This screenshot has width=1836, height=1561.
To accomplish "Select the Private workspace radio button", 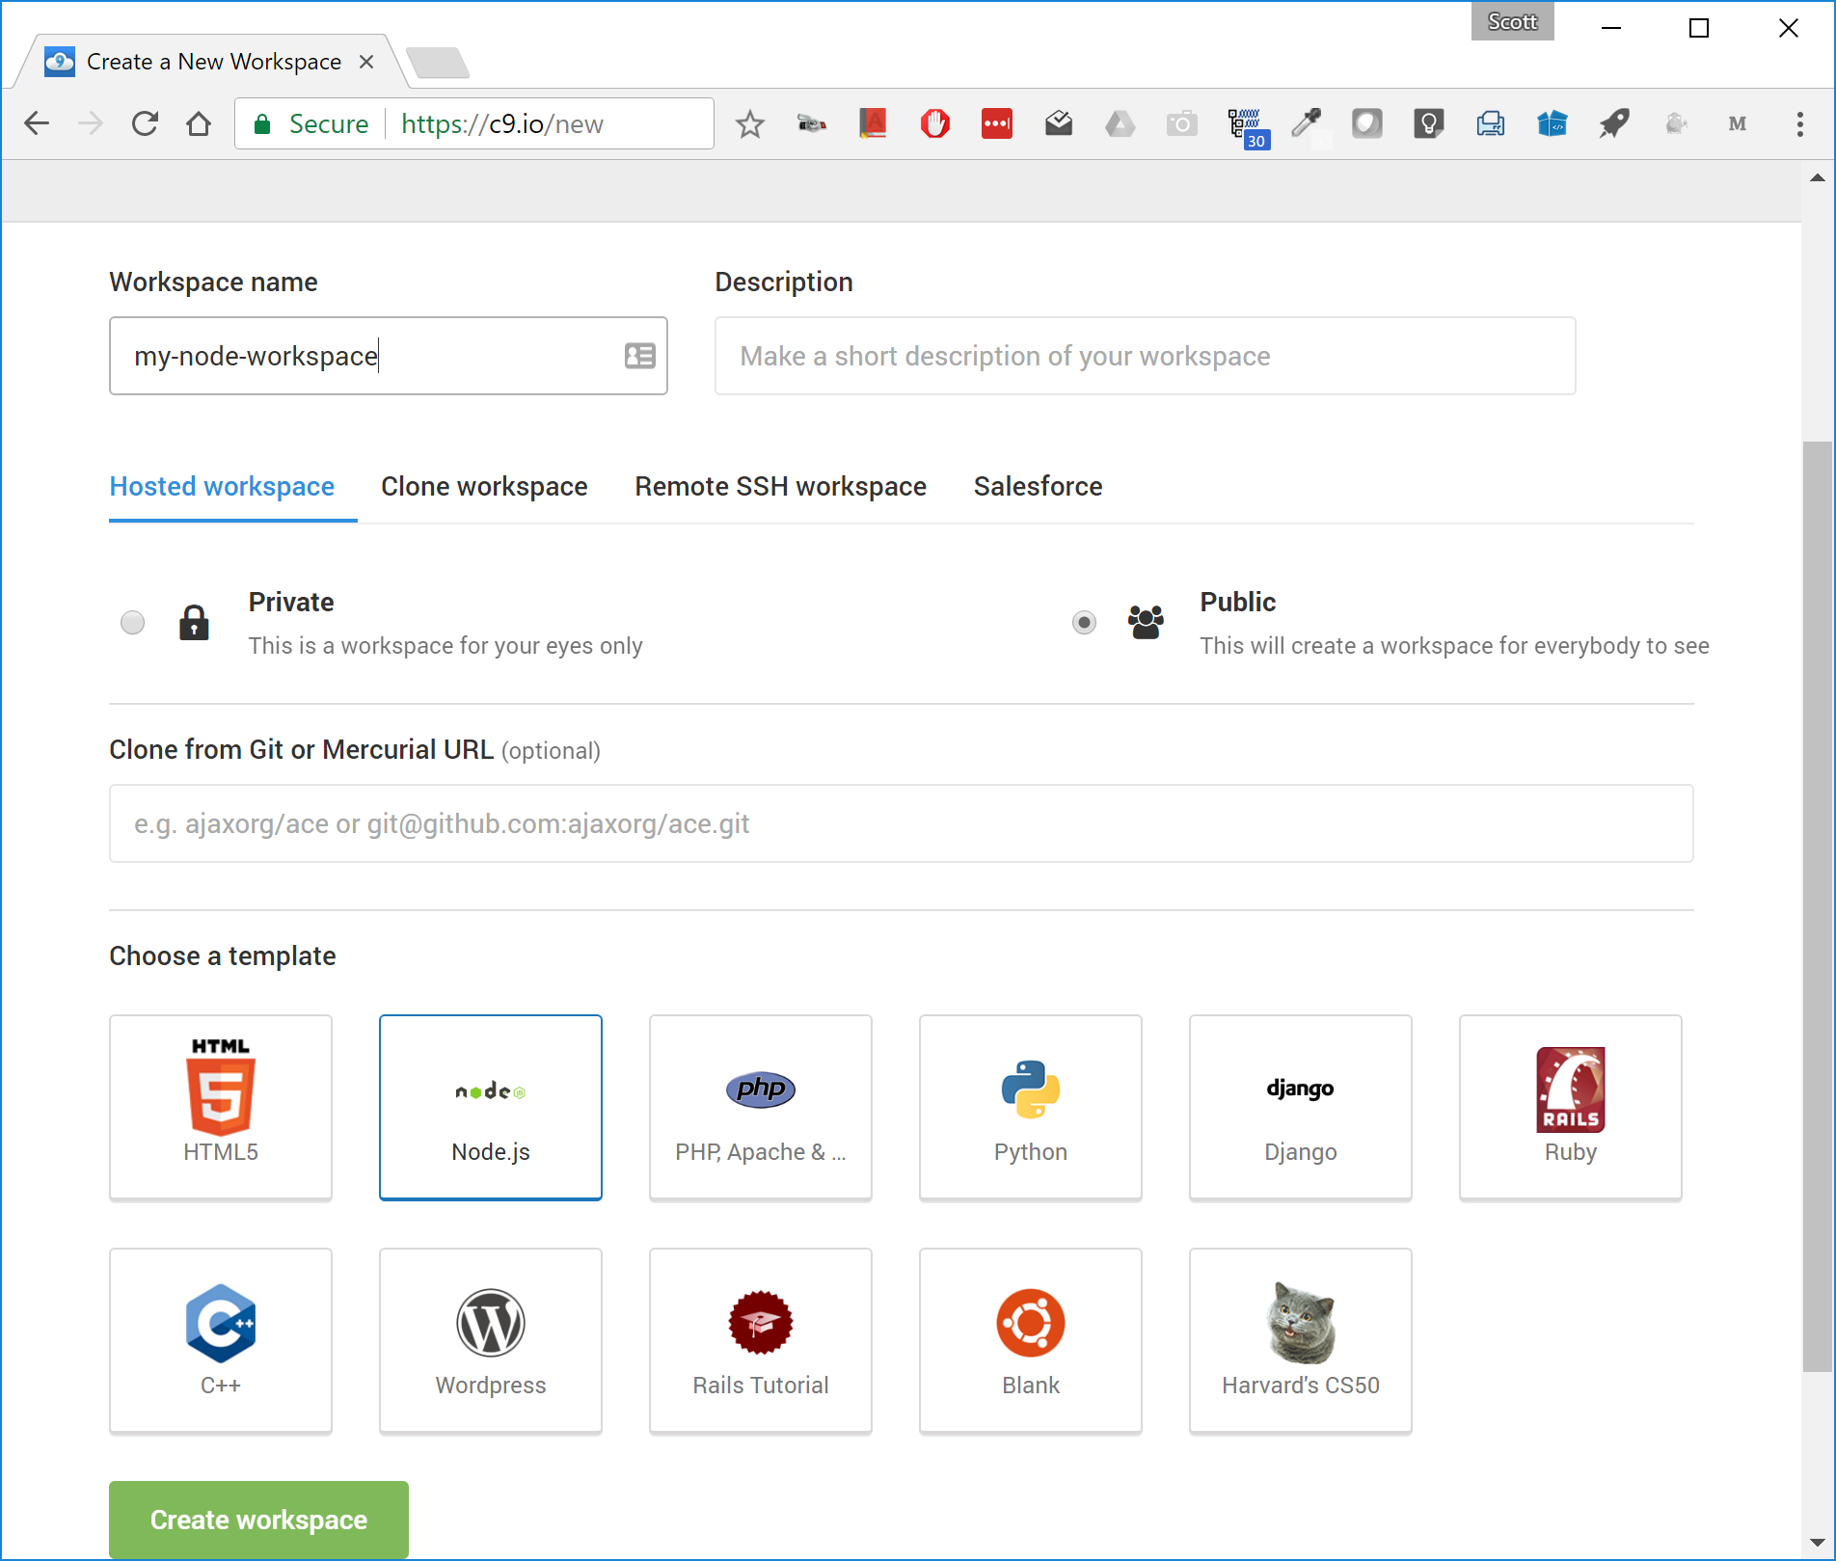I will point(133,623).
